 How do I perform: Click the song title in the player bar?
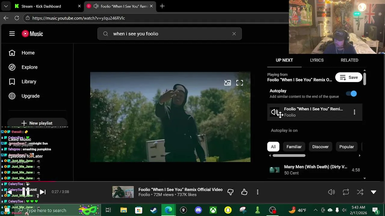tap(180, 190)
